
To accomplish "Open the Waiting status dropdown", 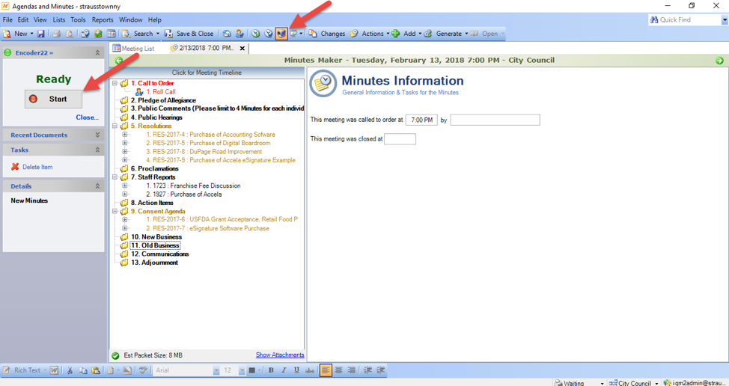I will pyautogui.click(x=602, y=384).
